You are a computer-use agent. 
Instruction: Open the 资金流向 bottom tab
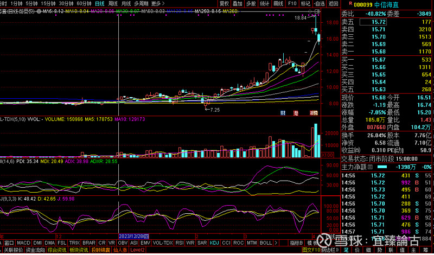coord(35,250)
